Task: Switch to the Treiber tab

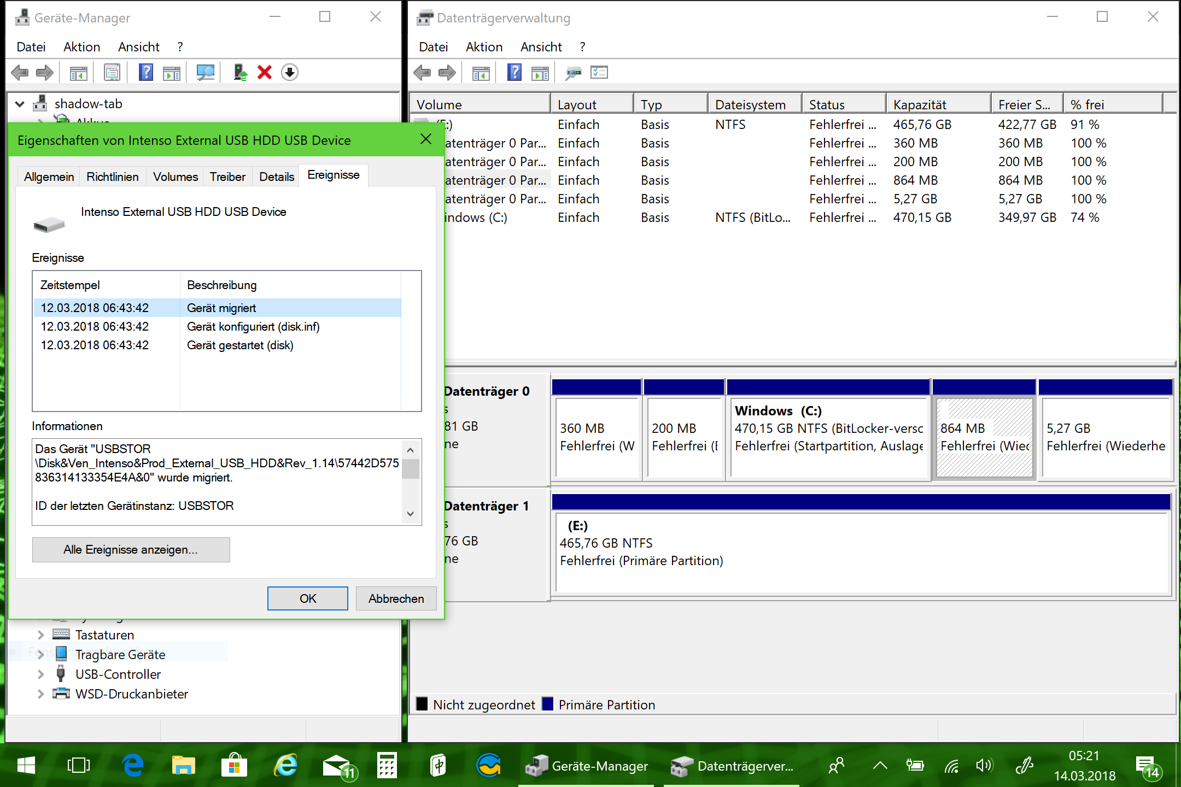Action: (x=227, y=177)
